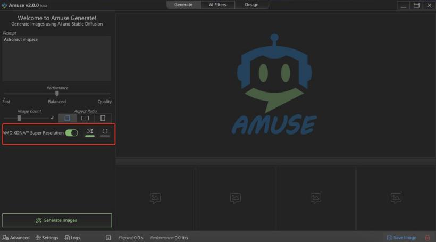Toggle AMD XDNA Super Resolution switch
436x242 pixels.
(x=71, y=132)
